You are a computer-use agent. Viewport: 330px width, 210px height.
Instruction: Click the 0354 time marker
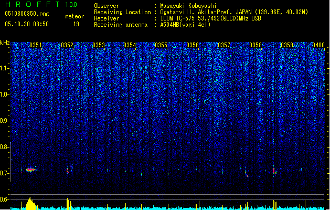click(130, 45)
